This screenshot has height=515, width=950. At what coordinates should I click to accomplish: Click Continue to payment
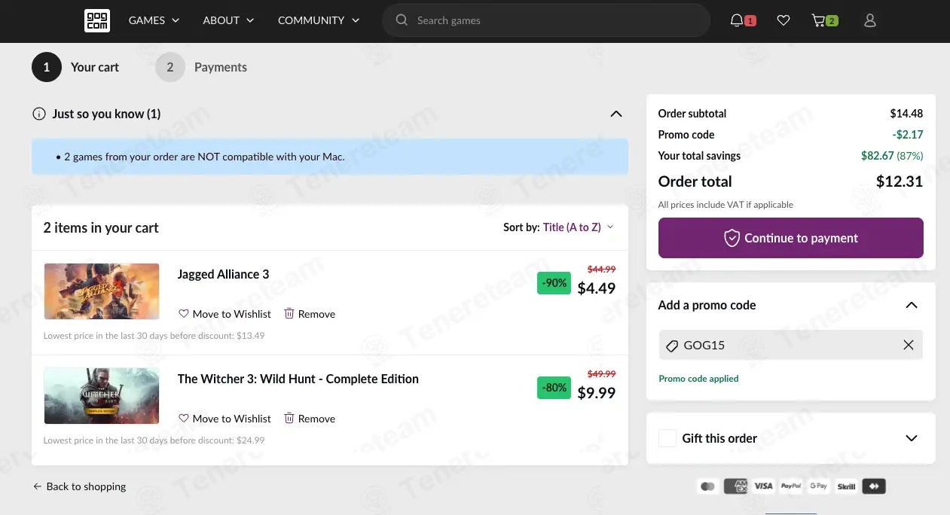tap(791, 238)
